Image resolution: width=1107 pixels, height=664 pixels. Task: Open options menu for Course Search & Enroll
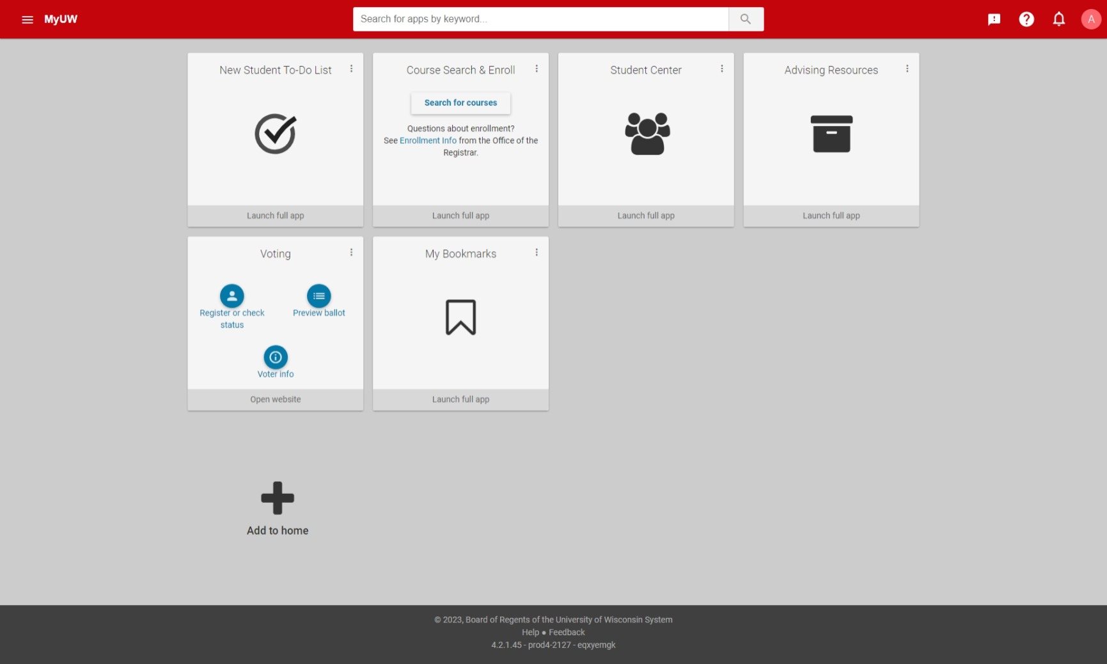click(537, 68)
